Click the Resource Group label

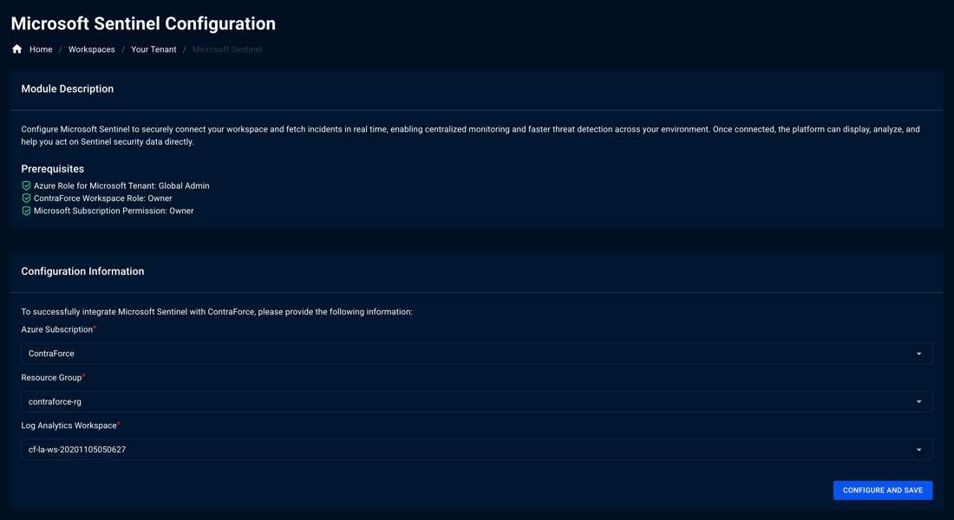pos(51,378)
